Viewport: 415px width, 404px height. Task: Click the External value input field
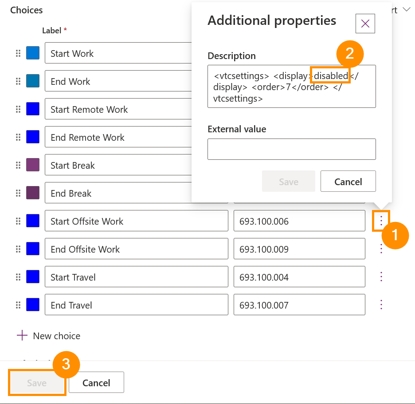click(291, 149)
